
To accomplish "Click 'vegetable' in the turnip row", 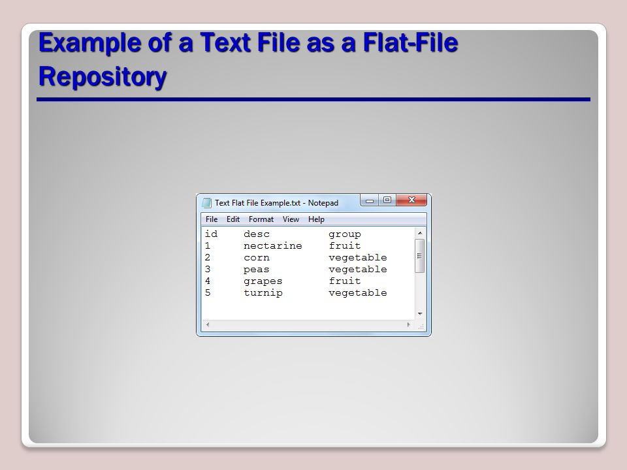I will (x=358, y=293).
